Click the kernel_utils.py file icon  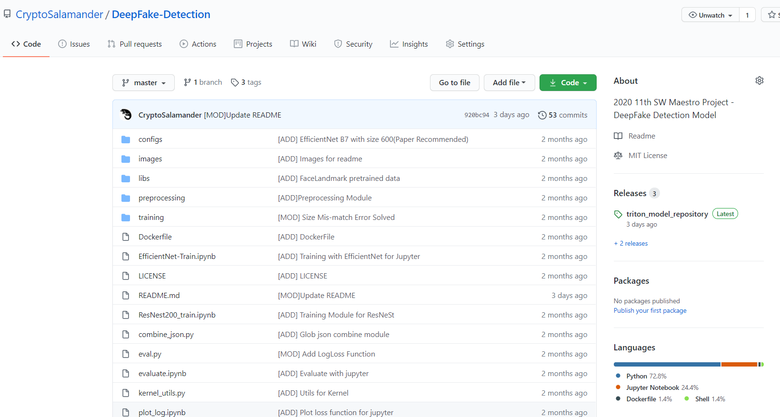point(126,393)
